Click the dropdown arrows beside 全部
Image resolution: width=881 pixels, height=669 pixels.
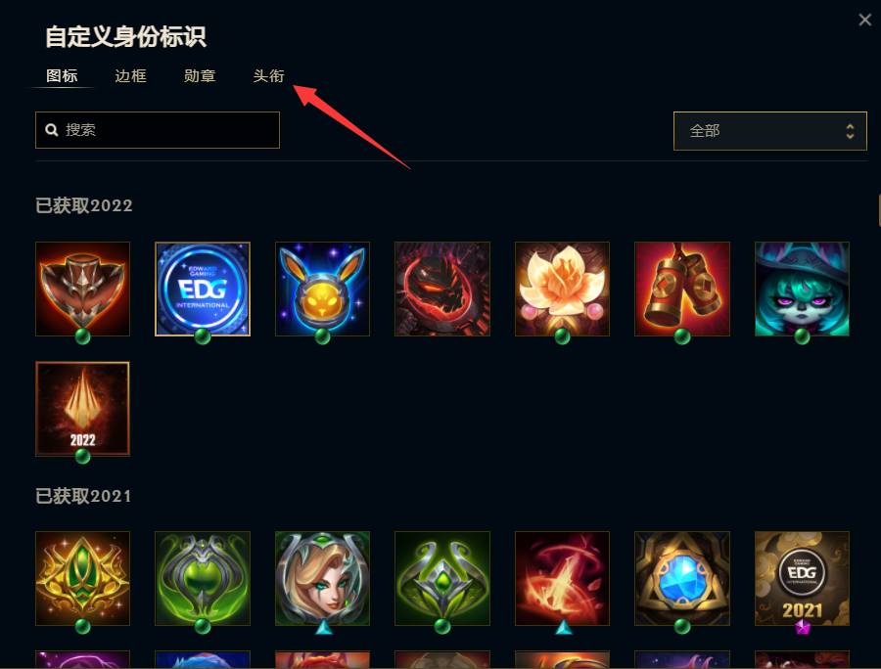point(850,131)
